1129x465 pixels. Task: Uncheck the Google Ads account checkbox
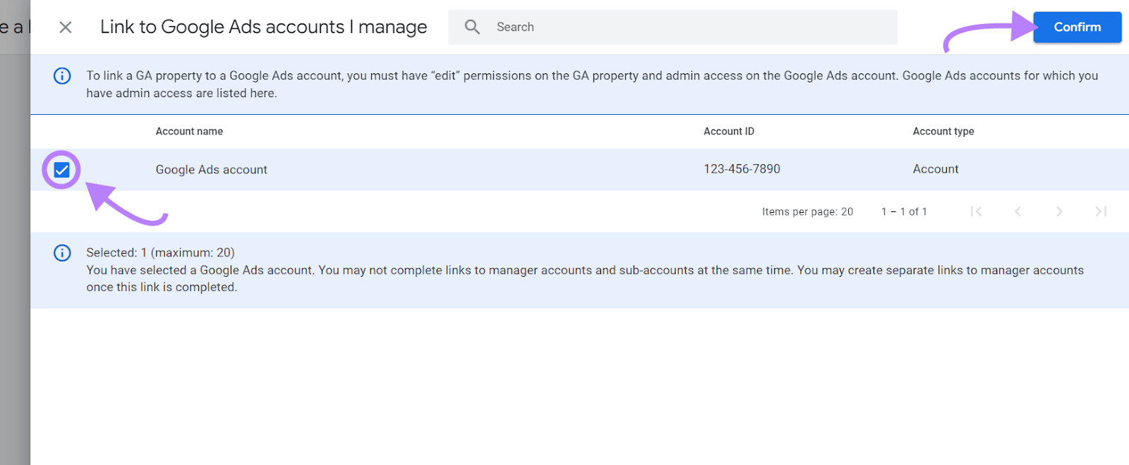coord(62,169)
